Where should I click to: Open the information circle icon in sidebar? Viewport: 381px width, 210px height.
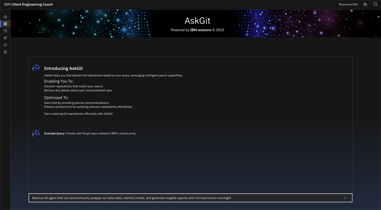(x=5, y=45)
